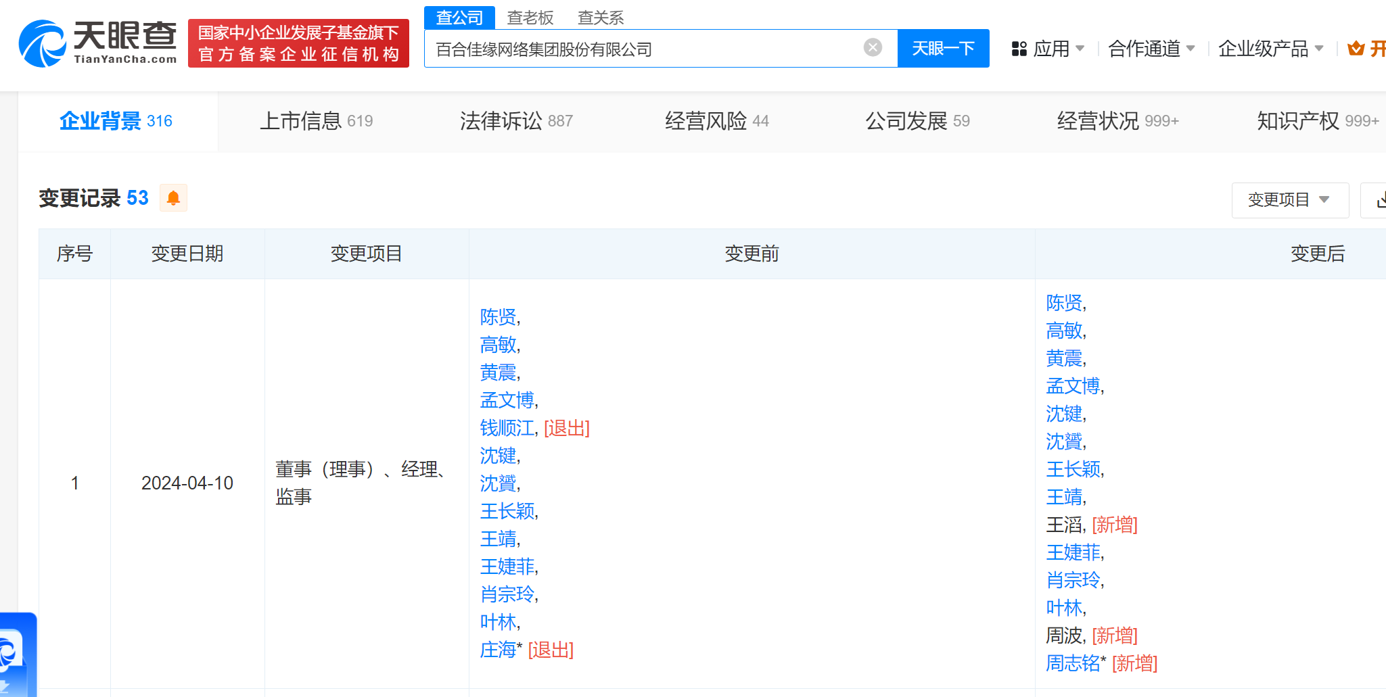Select the 法律诉讼 tab
This screenshot has height=697, width=1386.
(516, 121)
